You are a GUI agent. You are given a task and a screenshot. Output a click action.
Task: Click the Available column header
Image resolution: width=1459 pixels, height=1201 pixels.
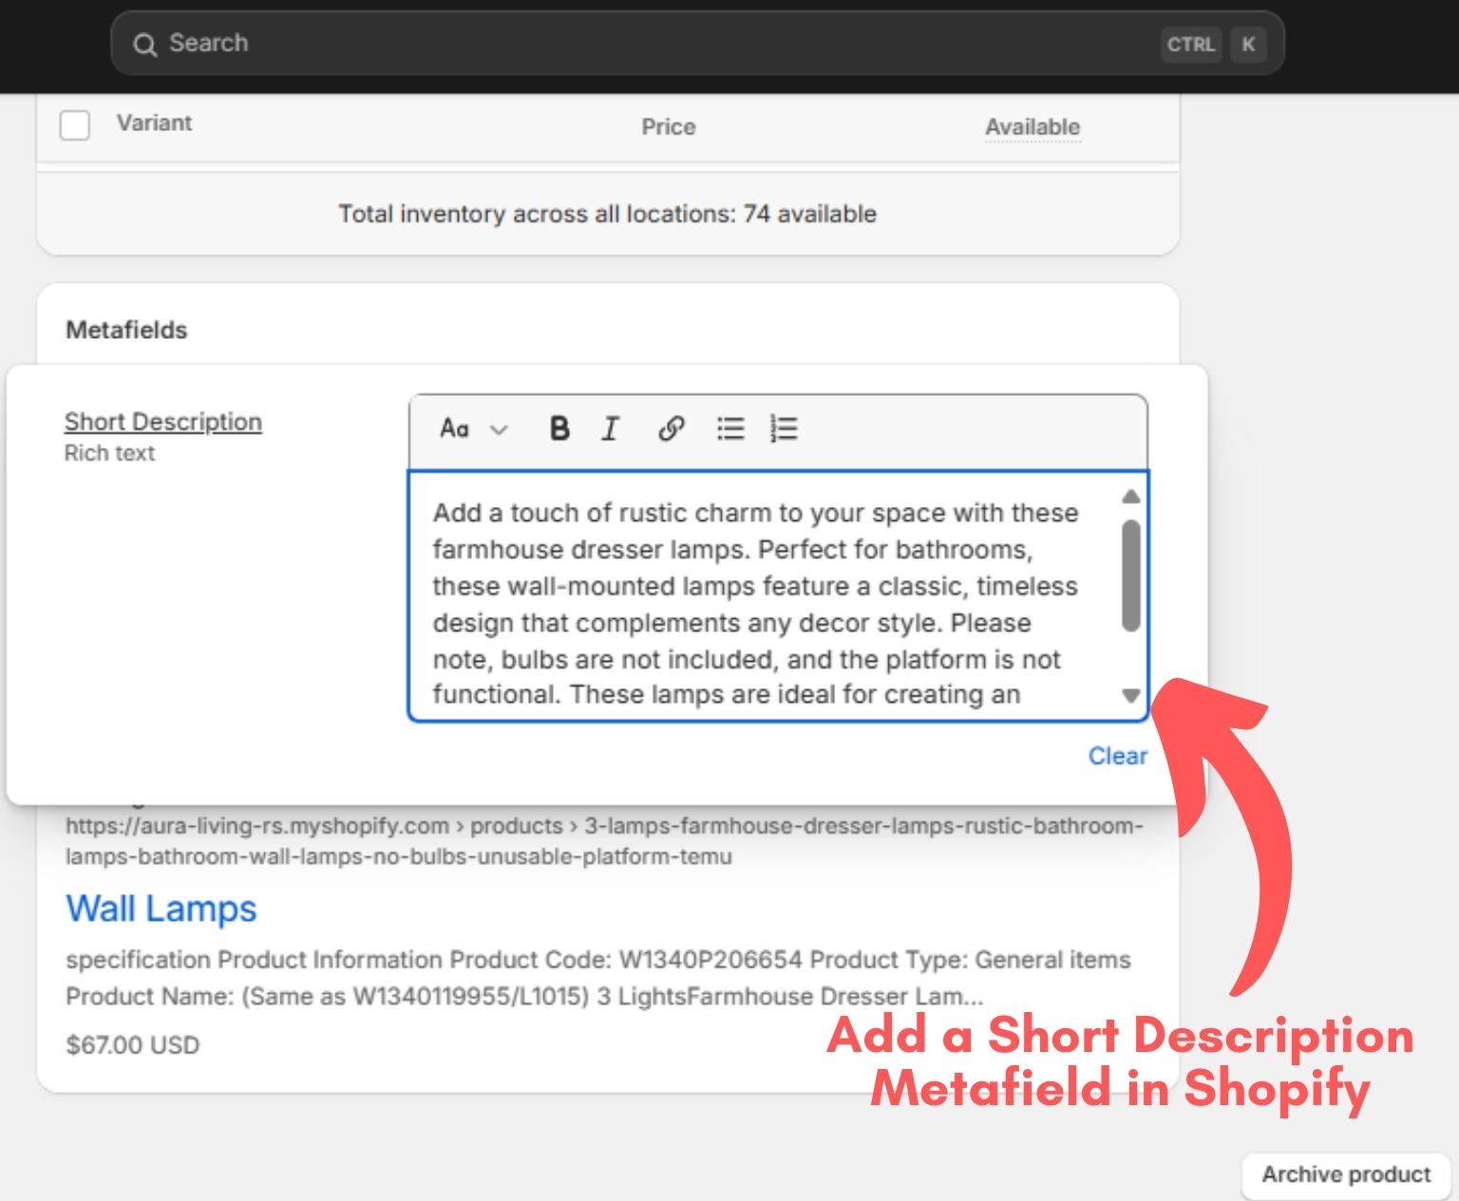1033,127
